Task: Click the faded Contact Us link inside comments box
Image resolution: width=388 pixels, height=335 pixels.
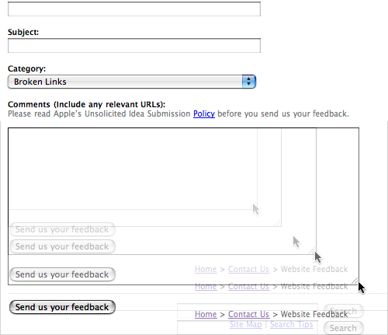Action: pyautogui.click(x=248, y=269)
